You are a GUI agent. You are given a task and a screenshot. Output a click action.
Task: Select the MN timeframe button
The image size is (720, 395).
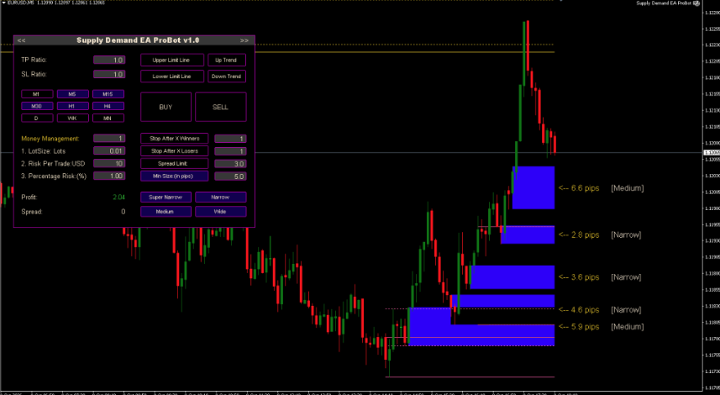tap(108, 118)
